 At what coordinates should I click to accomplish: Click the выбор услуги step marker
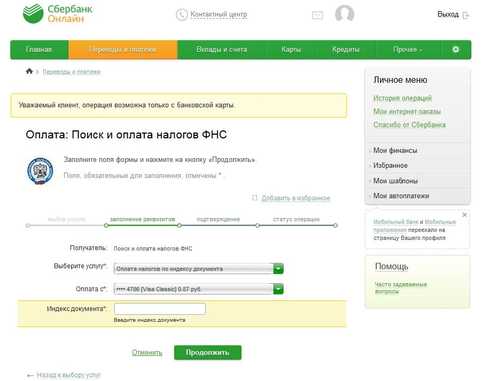28,226
